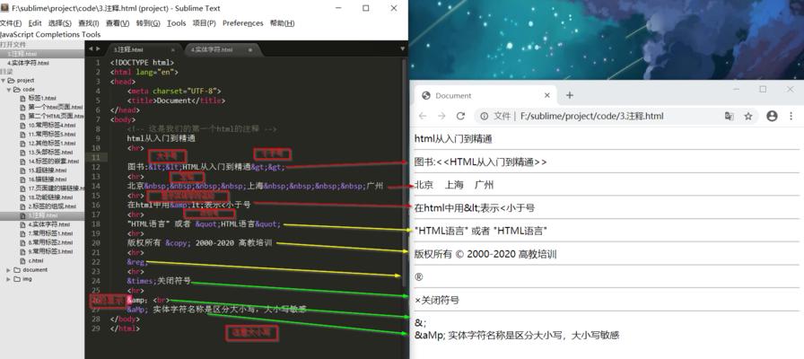Open 第一个html页面.html in sidebar
The image size is (804, 359).
click(x=56, y=107)
